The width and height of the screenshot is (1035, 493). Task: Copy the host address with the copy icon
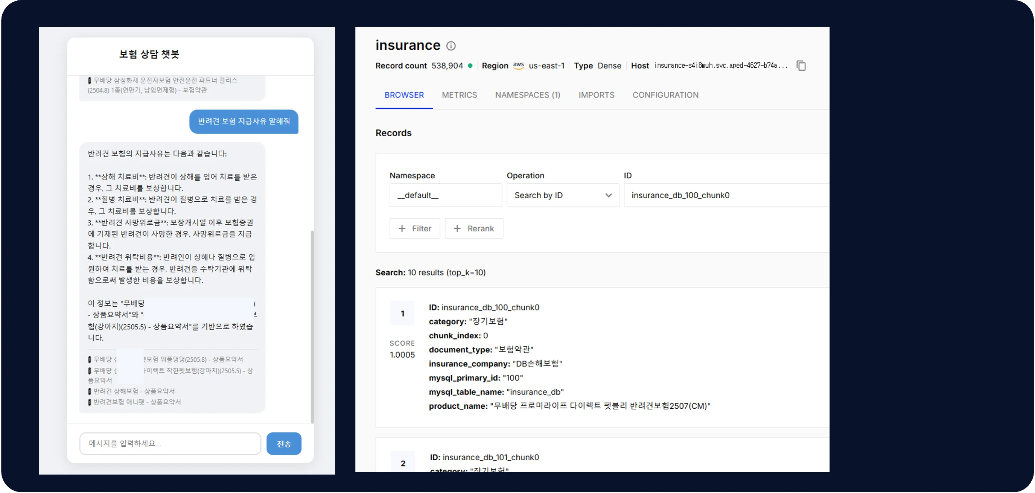point(801,65)
